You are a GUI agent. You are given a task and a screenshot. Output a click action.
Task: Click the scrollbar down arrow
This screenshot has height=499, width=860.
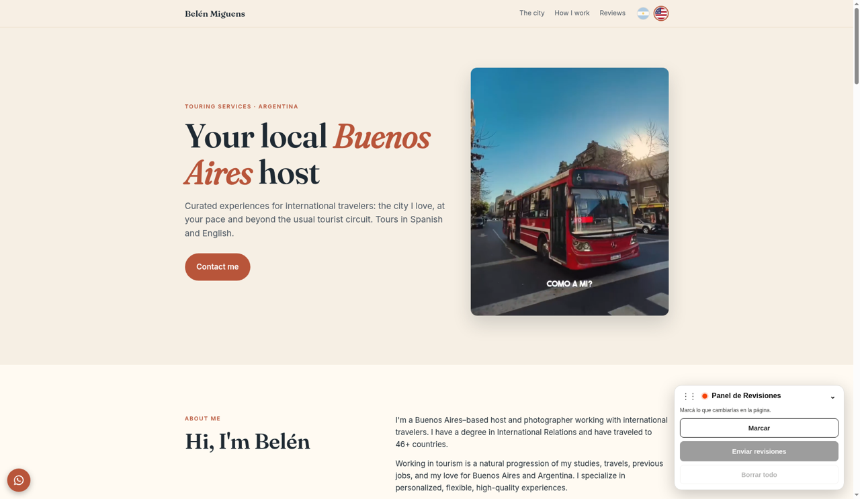[857, 494]
